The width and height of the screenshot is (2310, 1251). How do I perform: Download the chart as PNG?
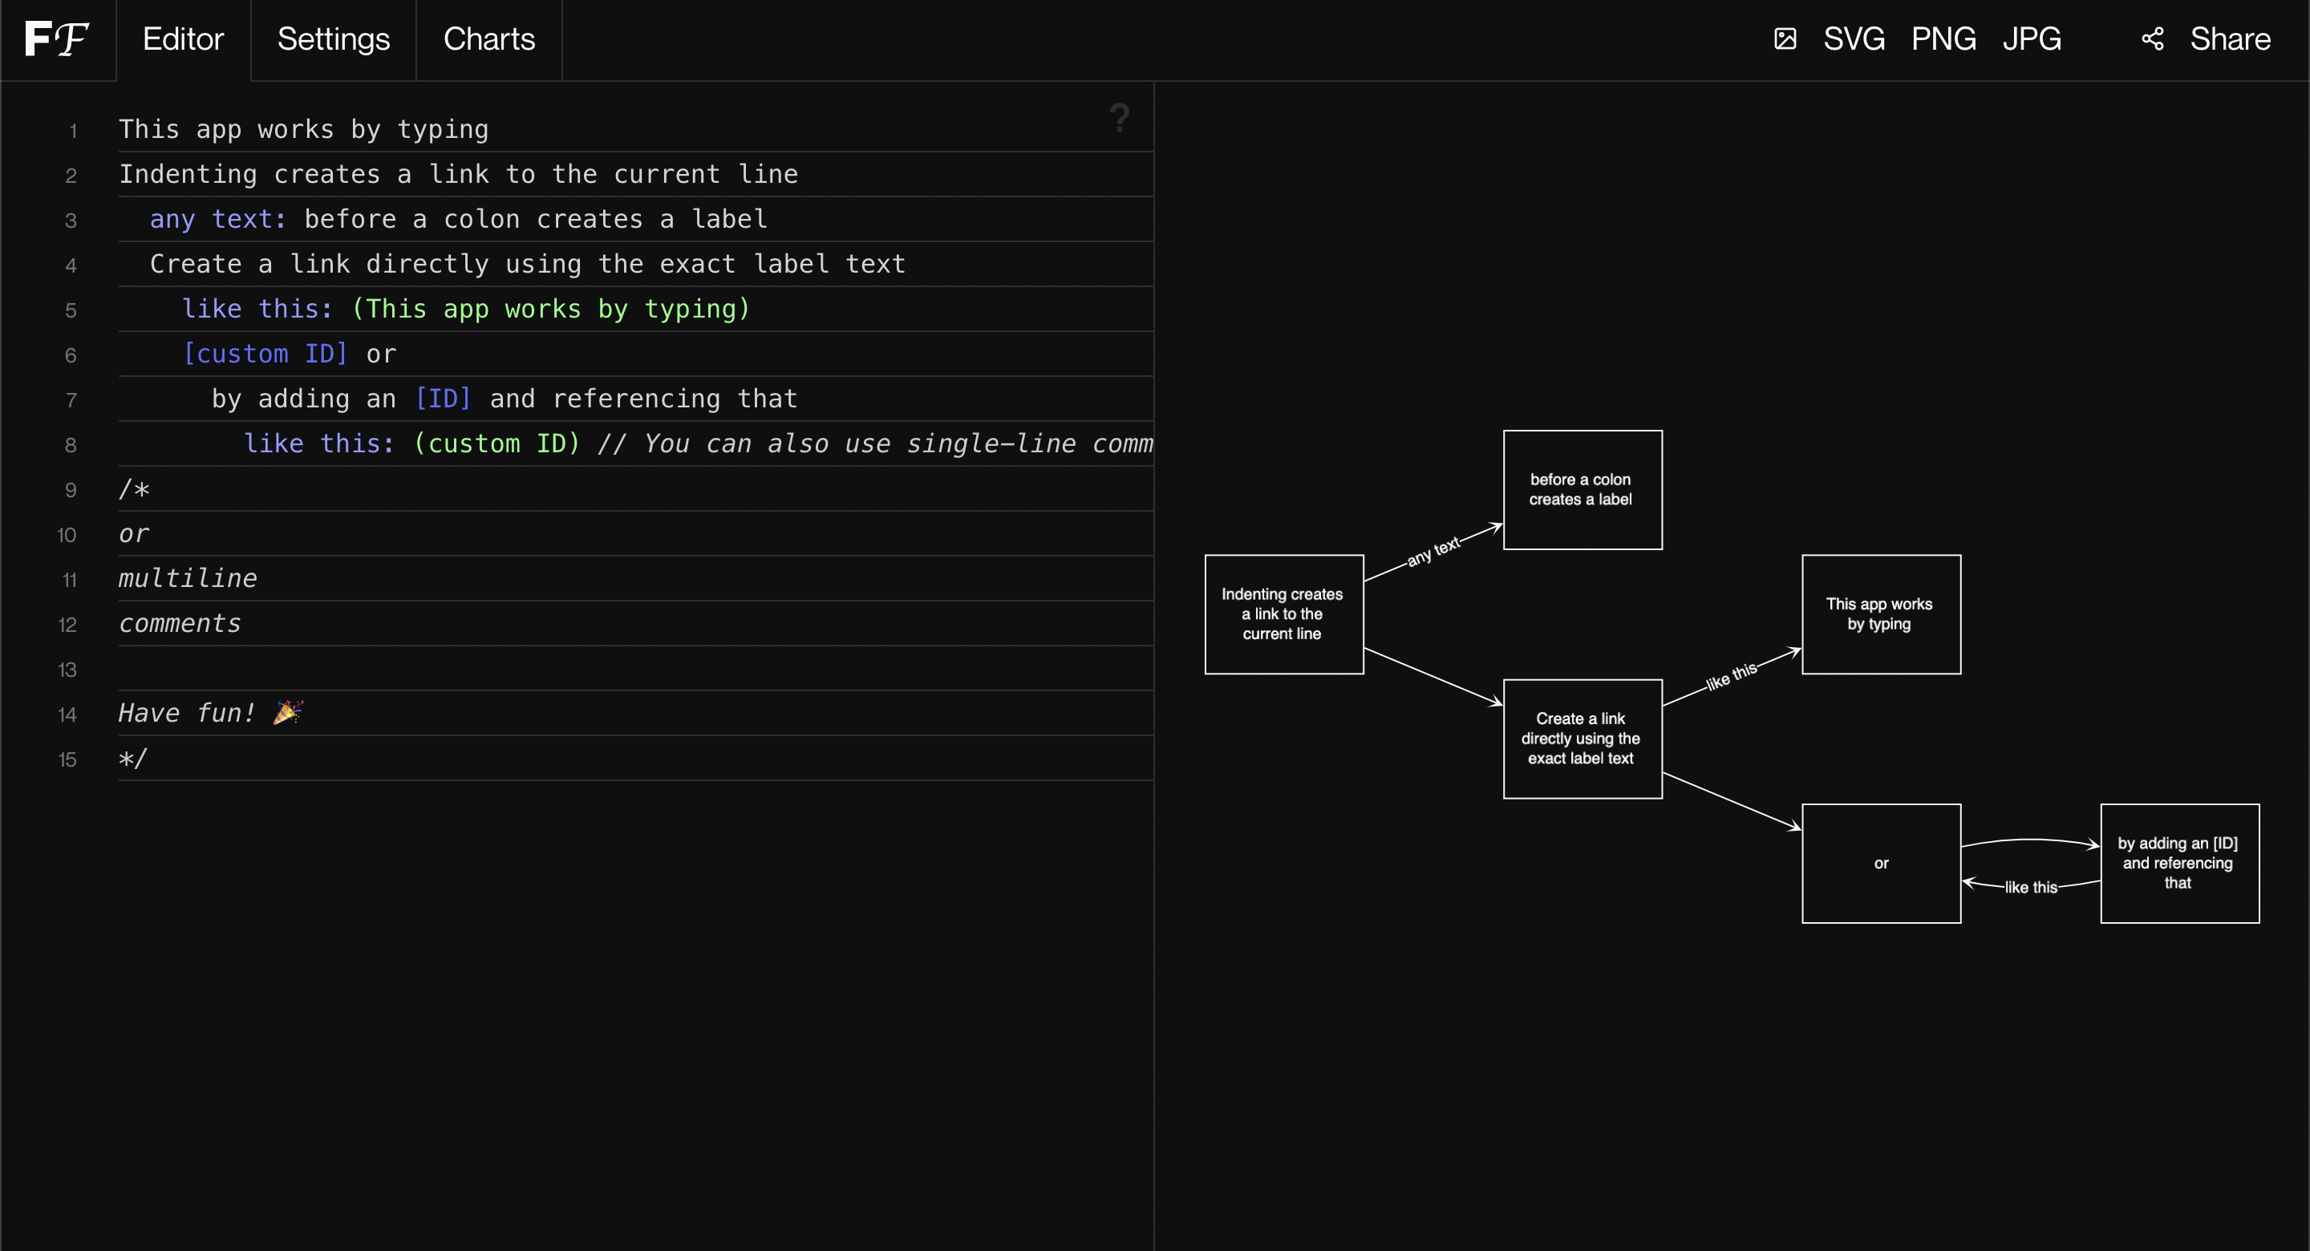(1943, 39)
